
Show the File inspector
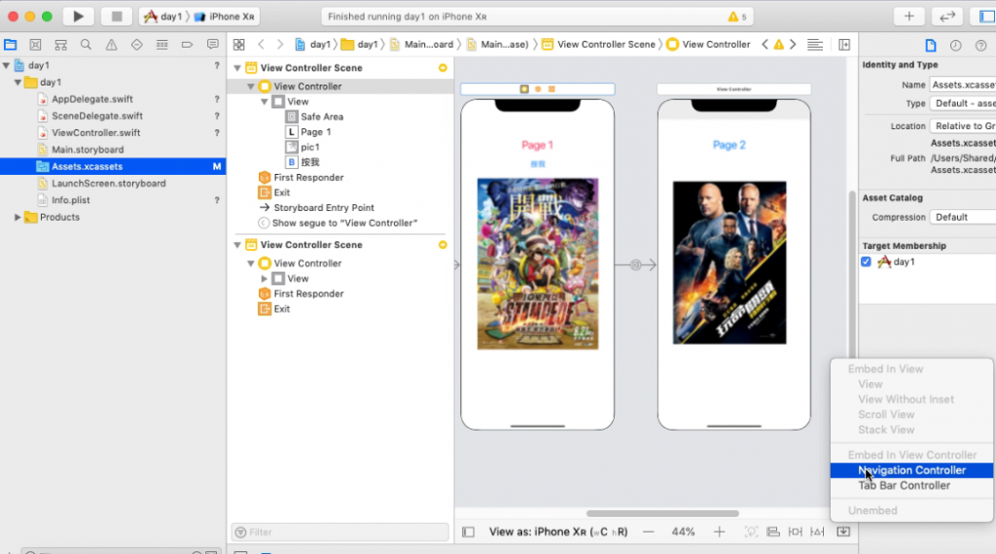pyautogui.click(x=931, y=45)
